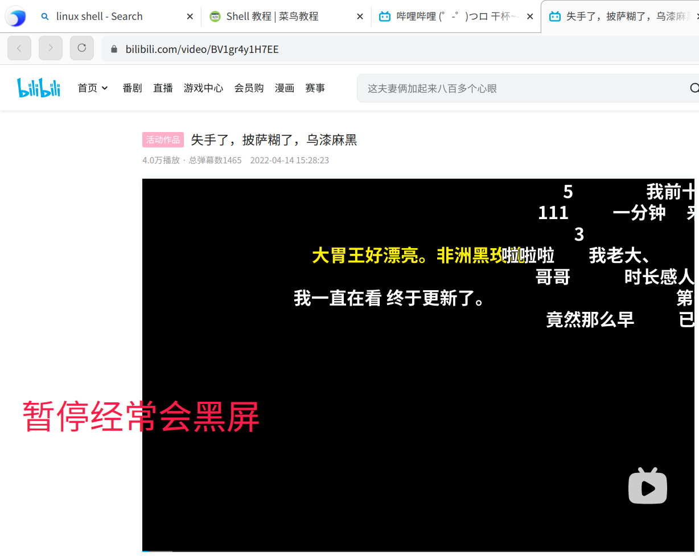Open the 直播 menu item
This screenshot has width=699, height=556.
coord(163,88)
